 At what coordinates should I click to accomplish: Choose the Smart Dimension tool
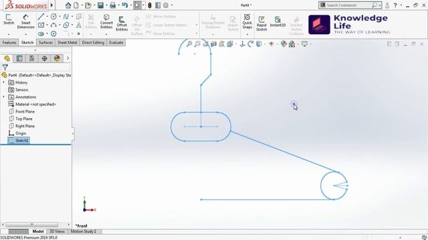pyautogui.click(x=25, y=22)
